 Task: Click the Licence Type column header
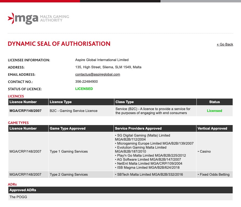coord(81,102)
